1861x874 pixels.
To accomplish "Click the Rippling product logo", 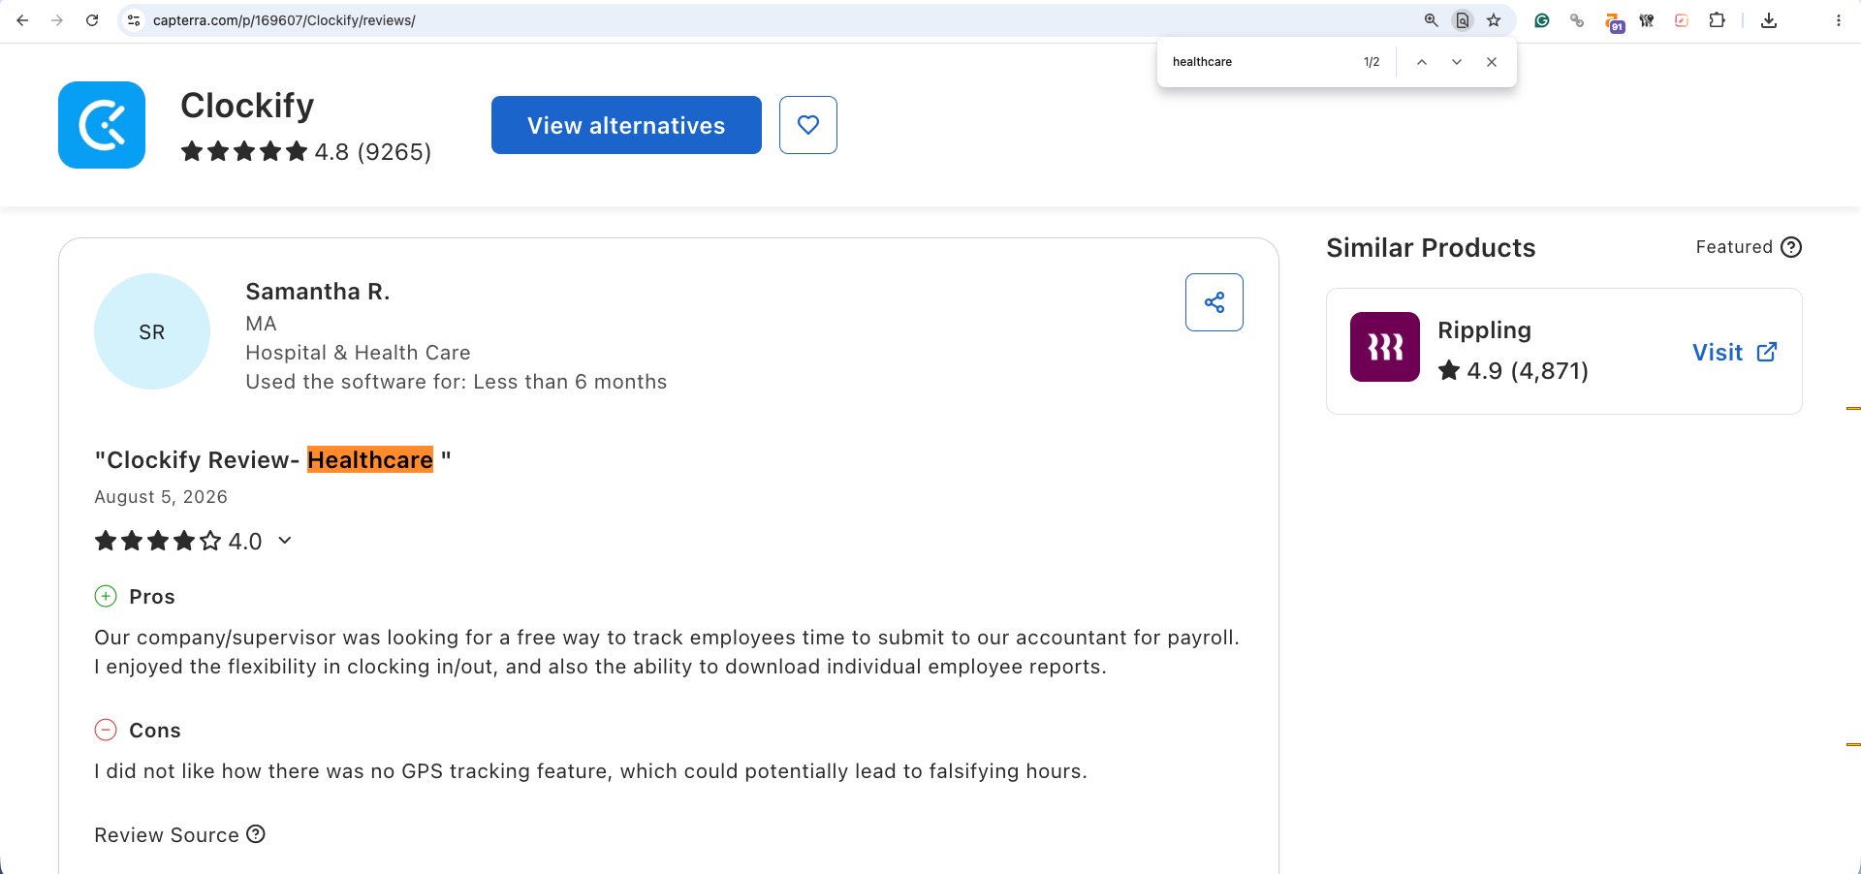I will coord(1385,347).
